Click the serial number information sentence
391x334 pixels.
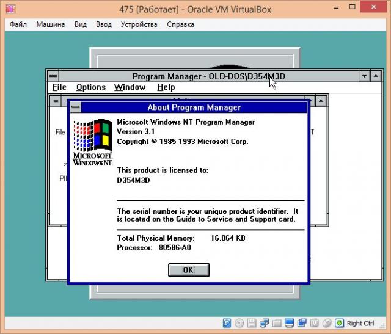click(x=208, y=215)
